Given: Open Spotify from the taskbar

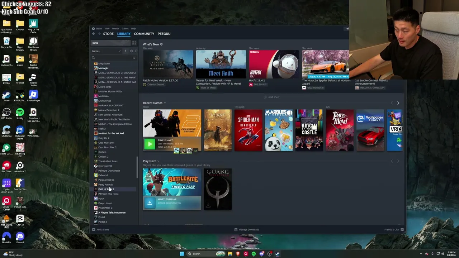Looking at the screenshot, I should tap(254, 254).
